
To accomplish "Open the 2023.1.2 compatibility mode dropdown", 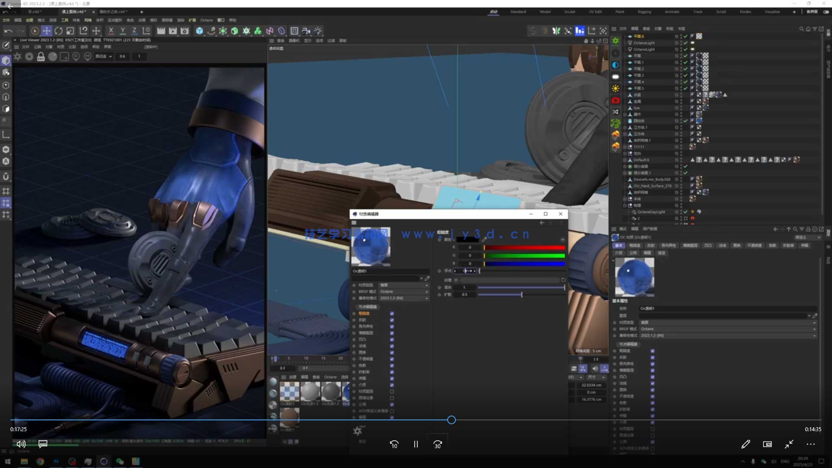I will pos(404,298).
